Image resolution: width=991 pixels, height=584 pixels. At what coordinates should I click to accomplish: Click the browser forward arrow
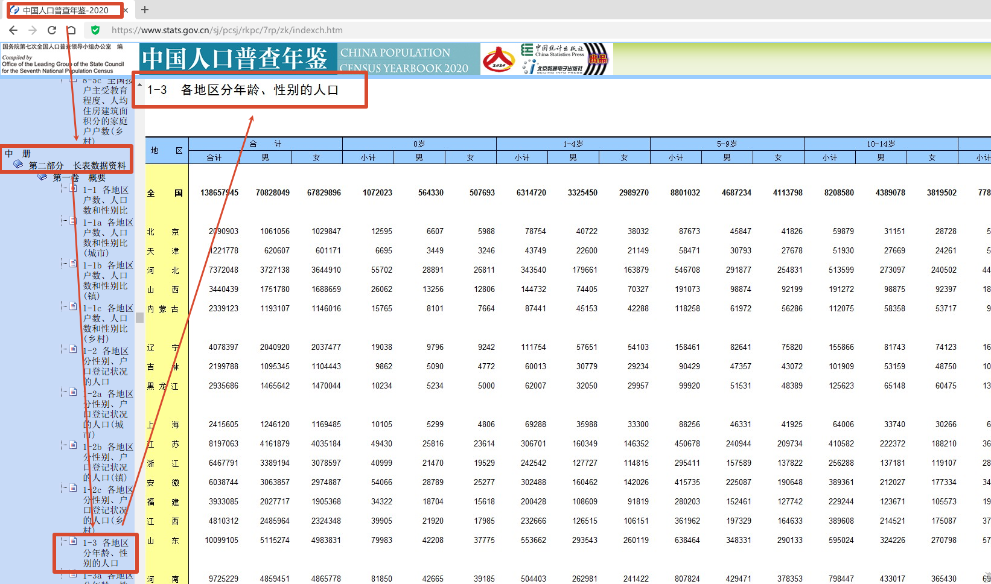[x=33, y=30]
